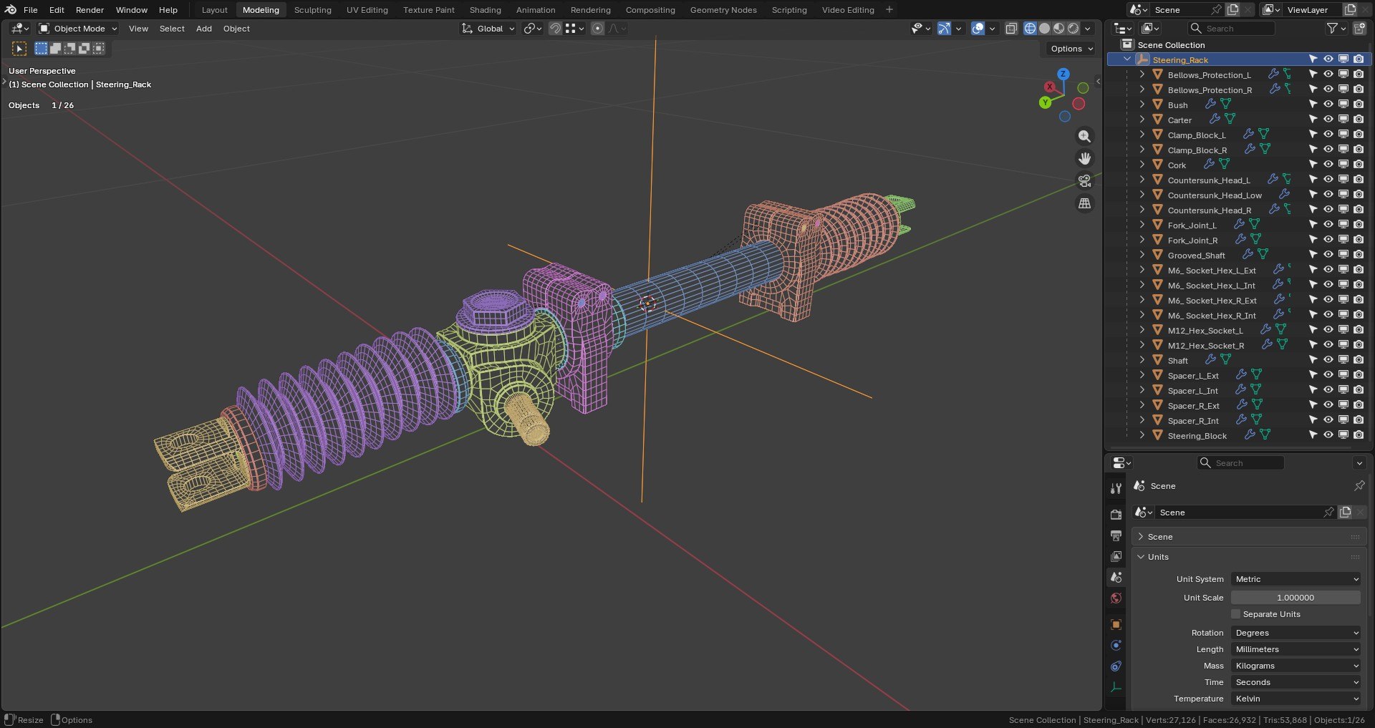1375x728 pixels.
Task: Toggle camera view with the camera icon
Action: point(1085,181)
